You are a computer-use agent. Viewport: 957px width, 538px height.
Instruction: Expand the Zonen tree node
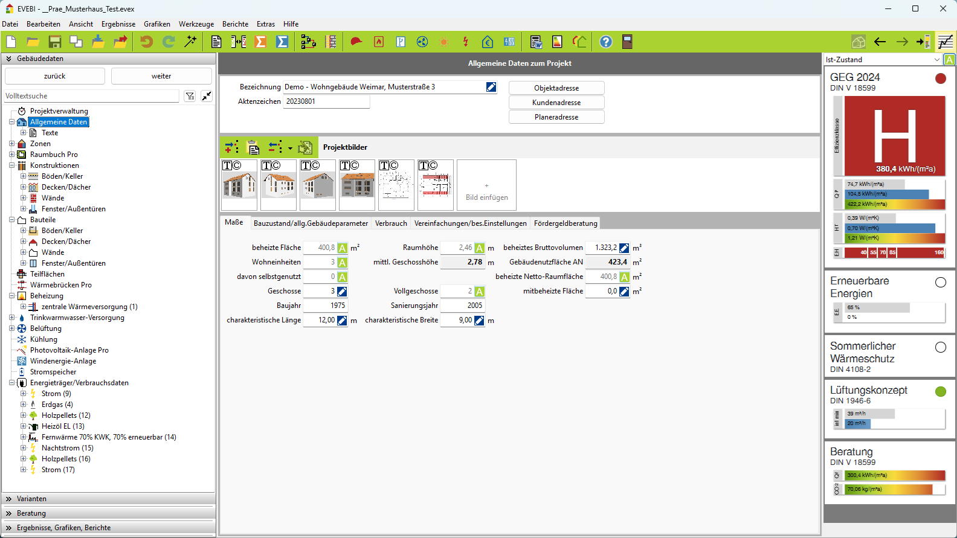tap(11, 144)
